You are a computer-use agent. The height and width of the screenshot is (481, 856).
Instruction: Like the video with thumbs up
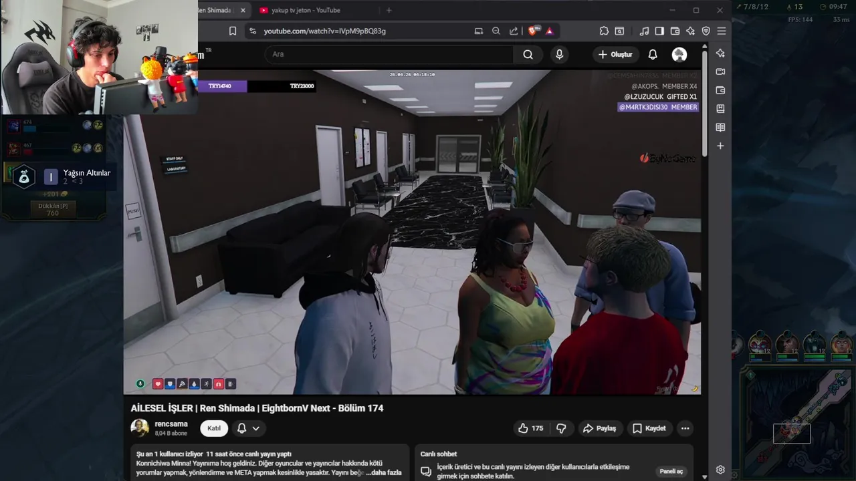(x=530, y=428)
